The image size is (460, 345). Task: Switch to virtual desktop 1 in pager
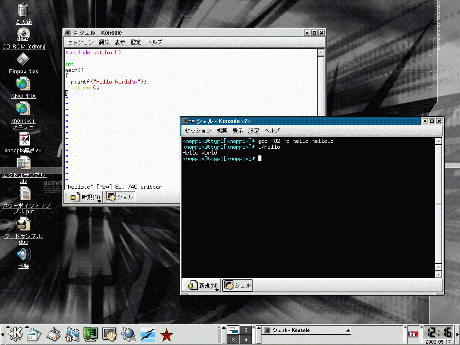[233, 330]
